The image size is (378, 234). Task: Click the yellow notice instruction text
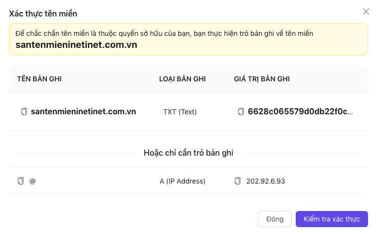164,33
